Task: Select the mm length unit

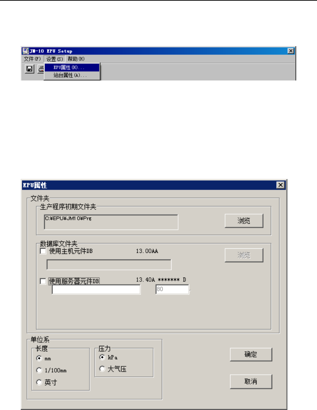Action: coord(39,358)
